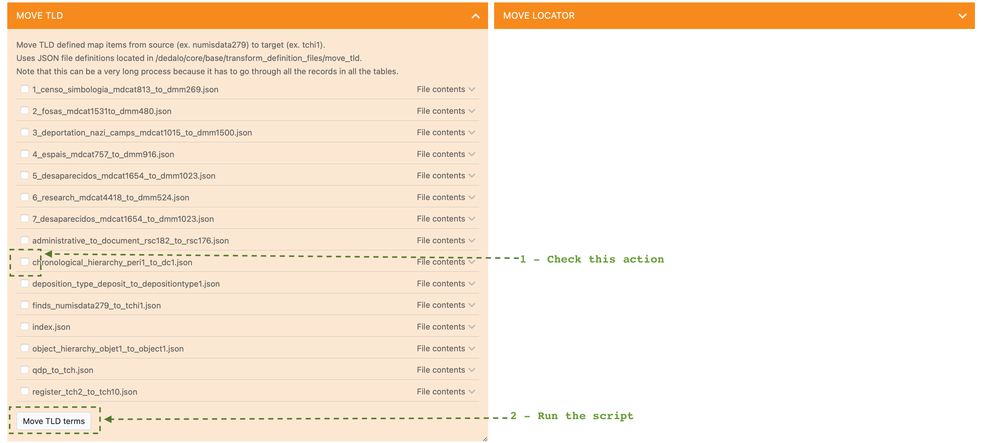Click the 5_desaparecidos_mdcat1654_to_dmm1023.json label
This screenshot has width=981, height=443.
click(124, 176)
